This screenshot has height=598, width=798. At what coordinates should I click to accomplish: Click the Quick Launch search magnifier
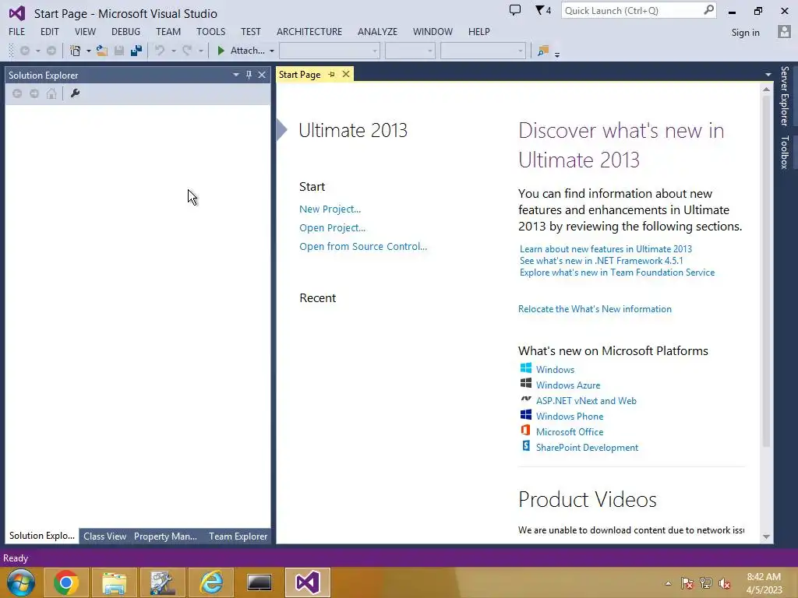tap(708, 10)
